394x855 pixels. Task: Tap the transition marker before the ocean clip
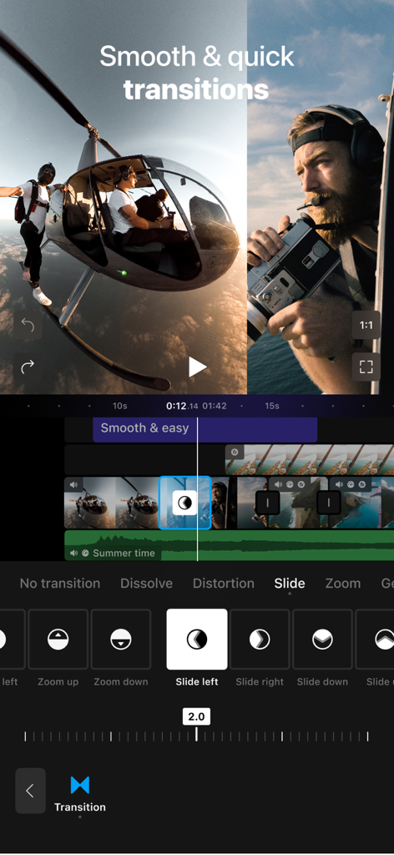pos(329,503)
